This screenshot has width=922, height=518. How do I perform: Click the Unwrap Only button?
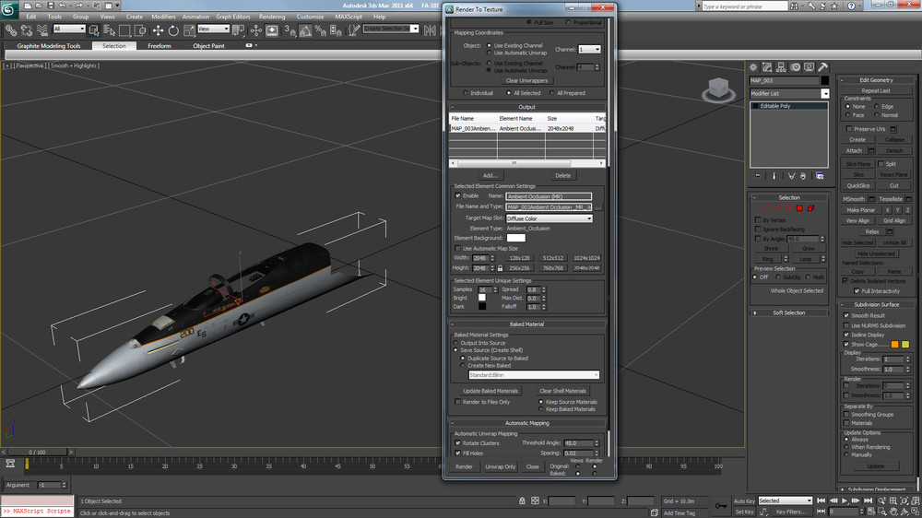(501, 466)
